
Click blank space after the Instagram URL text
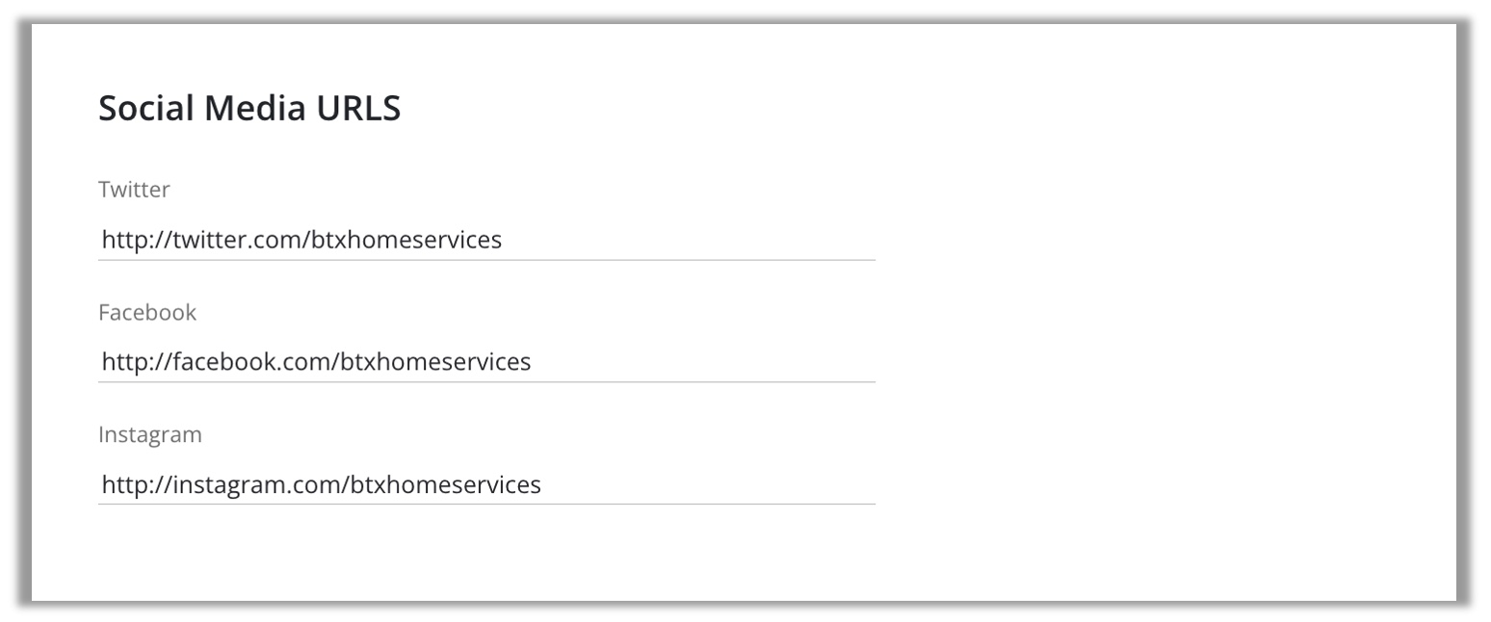(x=709, y=484)
